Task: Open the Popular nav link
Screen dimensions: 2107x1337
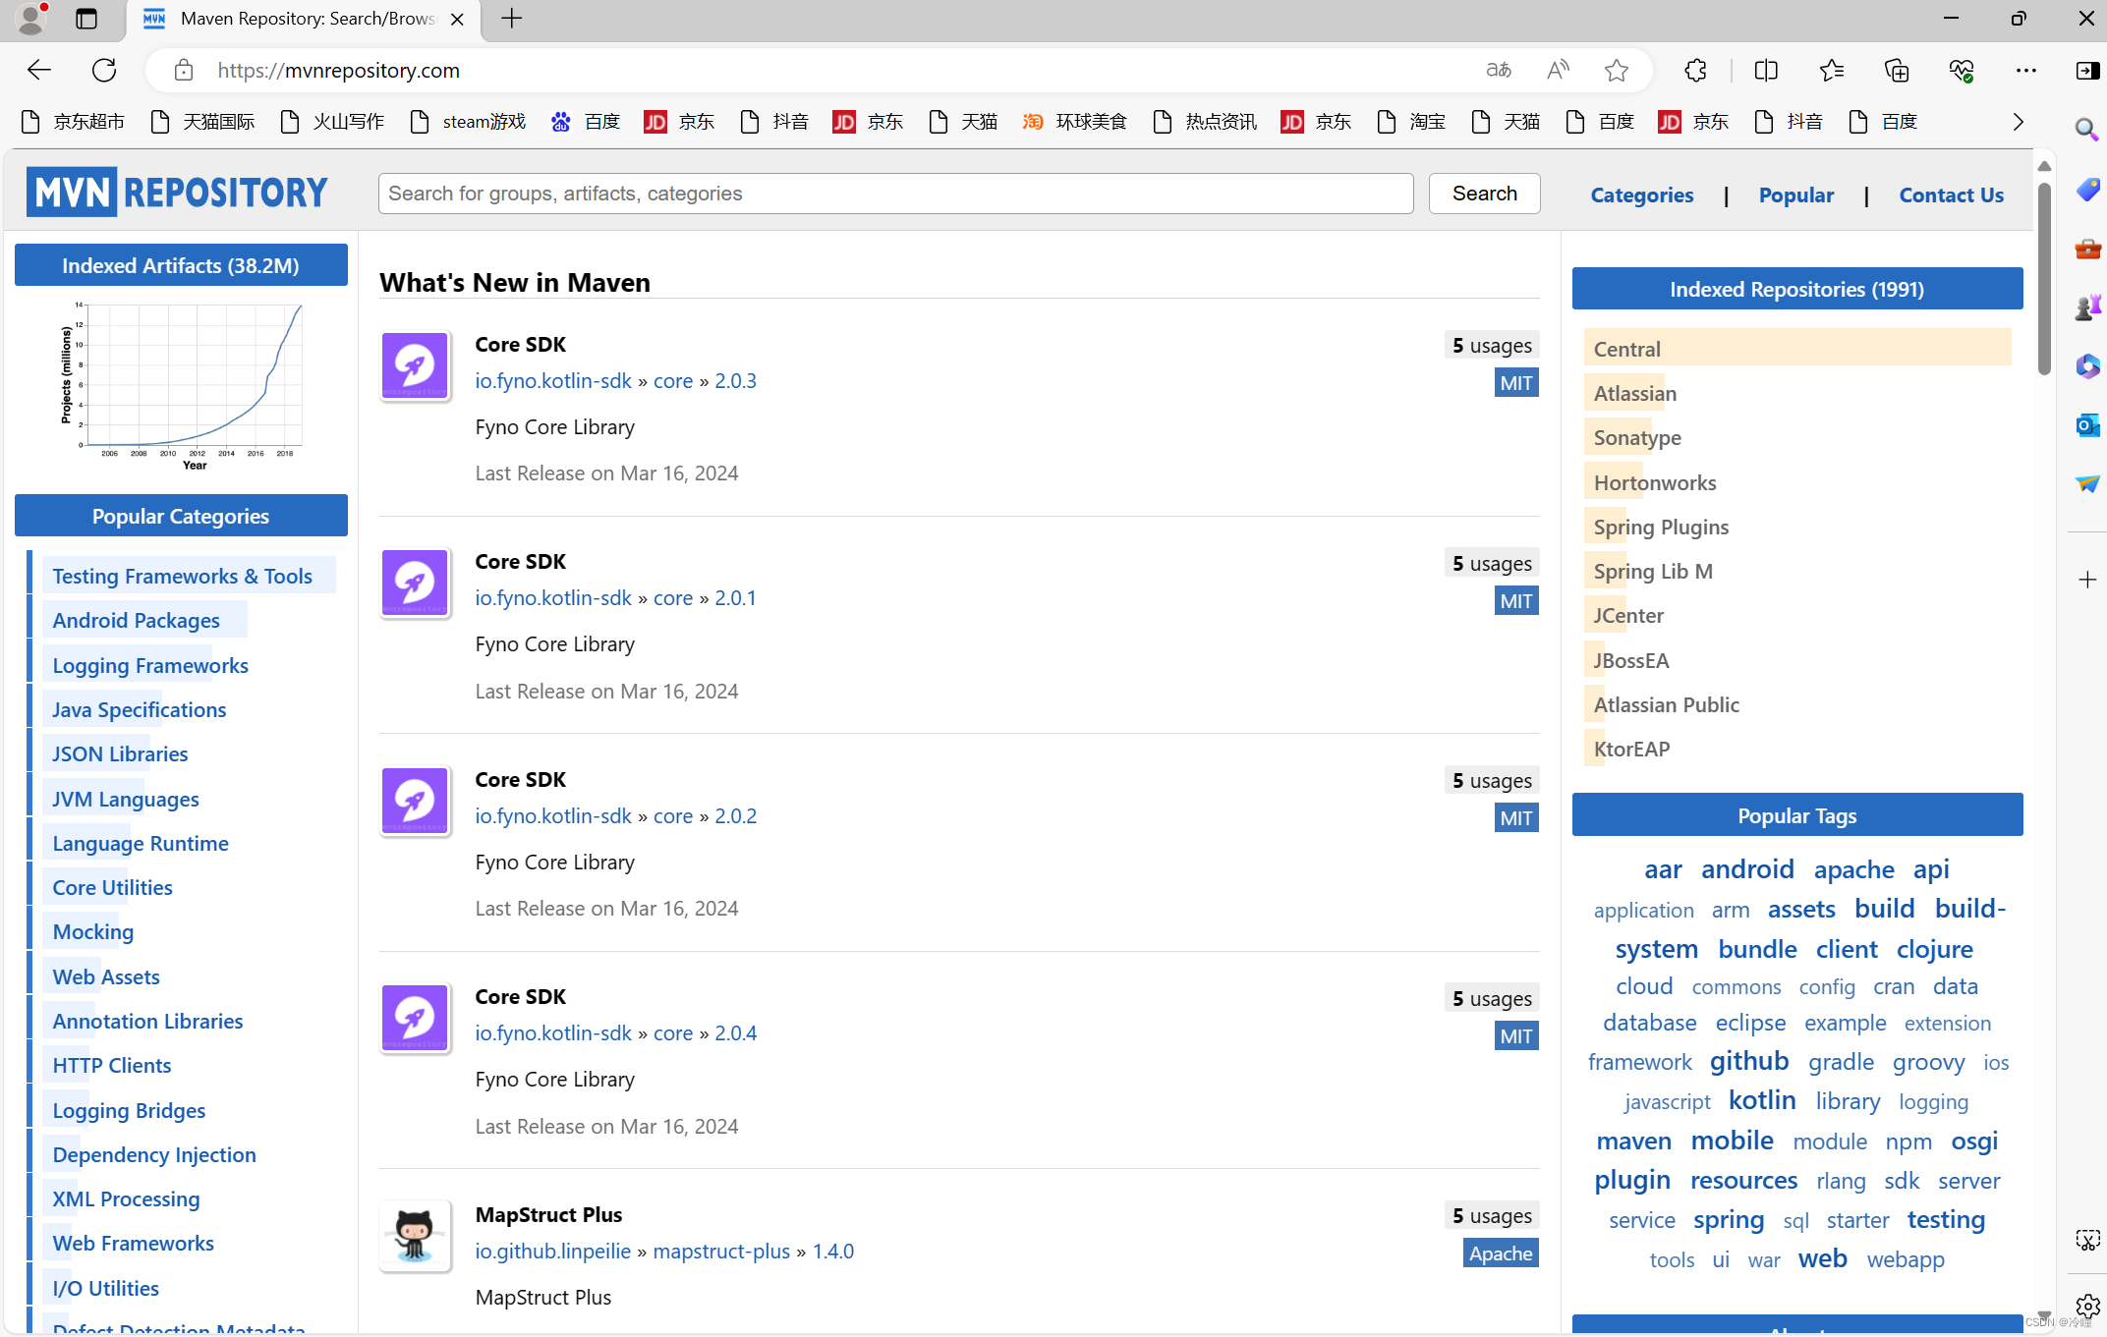Action: click(x=1796, y=195)
